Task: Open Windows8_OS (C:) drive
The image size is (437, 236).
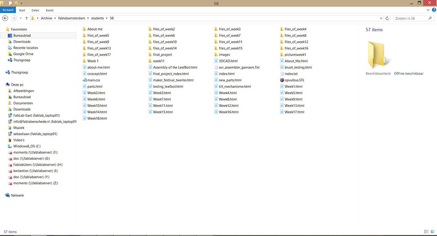Action: [x=27, y=146]
